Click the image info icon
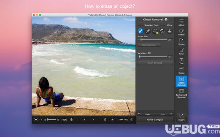220x137 pixels. click(132, 120)
